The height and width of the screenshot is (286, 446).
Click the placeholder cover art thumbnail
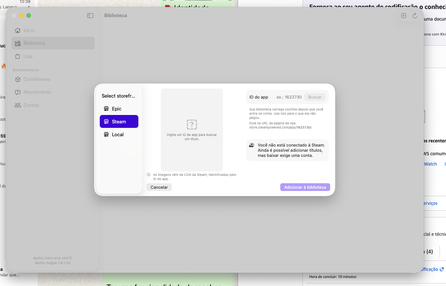(x=192, y=130)
